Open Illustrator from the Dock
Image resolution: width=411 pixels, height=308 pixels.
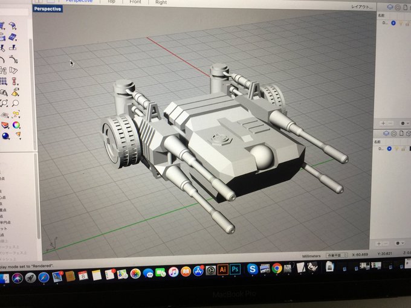point(223,269)
